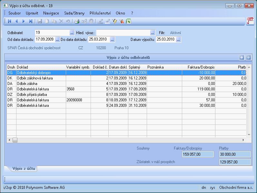
Task: Click the Splatný column header
Action: (x=137, y=67)
